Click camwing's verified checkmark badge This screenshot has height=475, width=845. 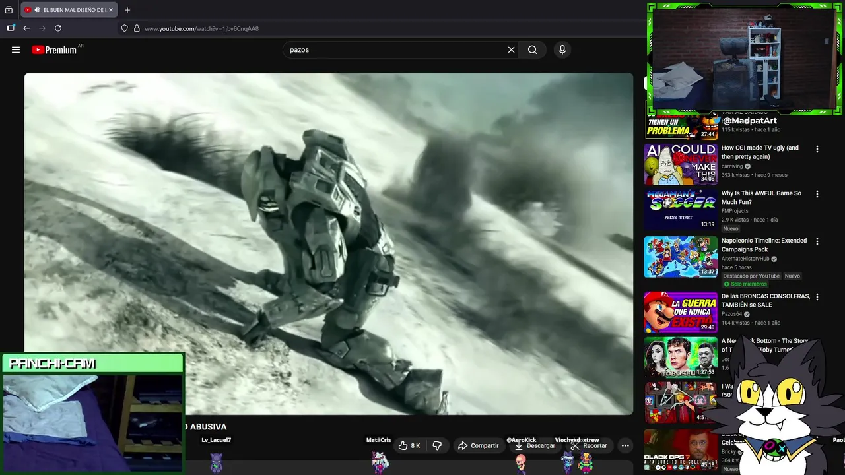(x=748, y=166)
